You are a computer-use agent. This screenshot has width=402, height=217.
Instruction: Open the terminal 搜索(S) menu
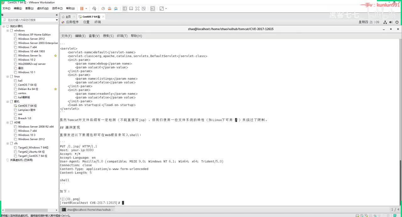108,36
